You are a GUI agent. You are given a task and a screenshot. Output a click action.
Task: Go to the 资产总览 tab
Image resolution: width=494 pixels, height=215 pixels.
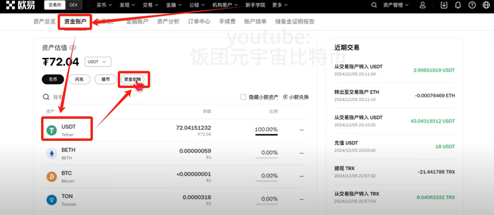click(x=45, y=22)
